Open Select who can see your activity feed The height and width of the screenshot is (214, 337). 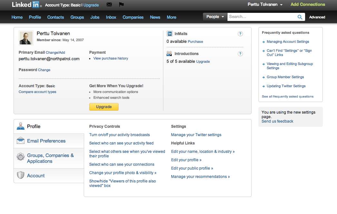tap(121, 143)
